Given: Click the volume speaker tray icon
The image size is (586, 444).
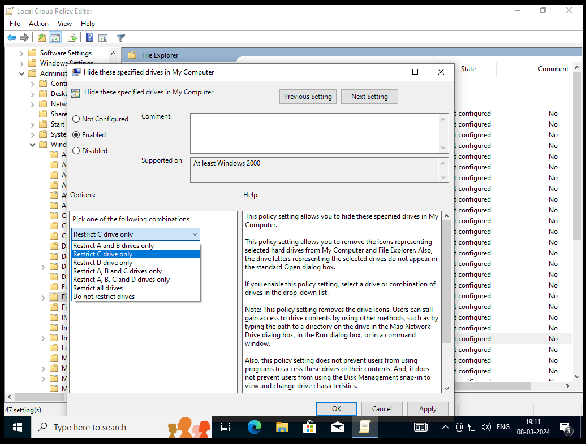Looking at the screenshot, I should point(486,427).
